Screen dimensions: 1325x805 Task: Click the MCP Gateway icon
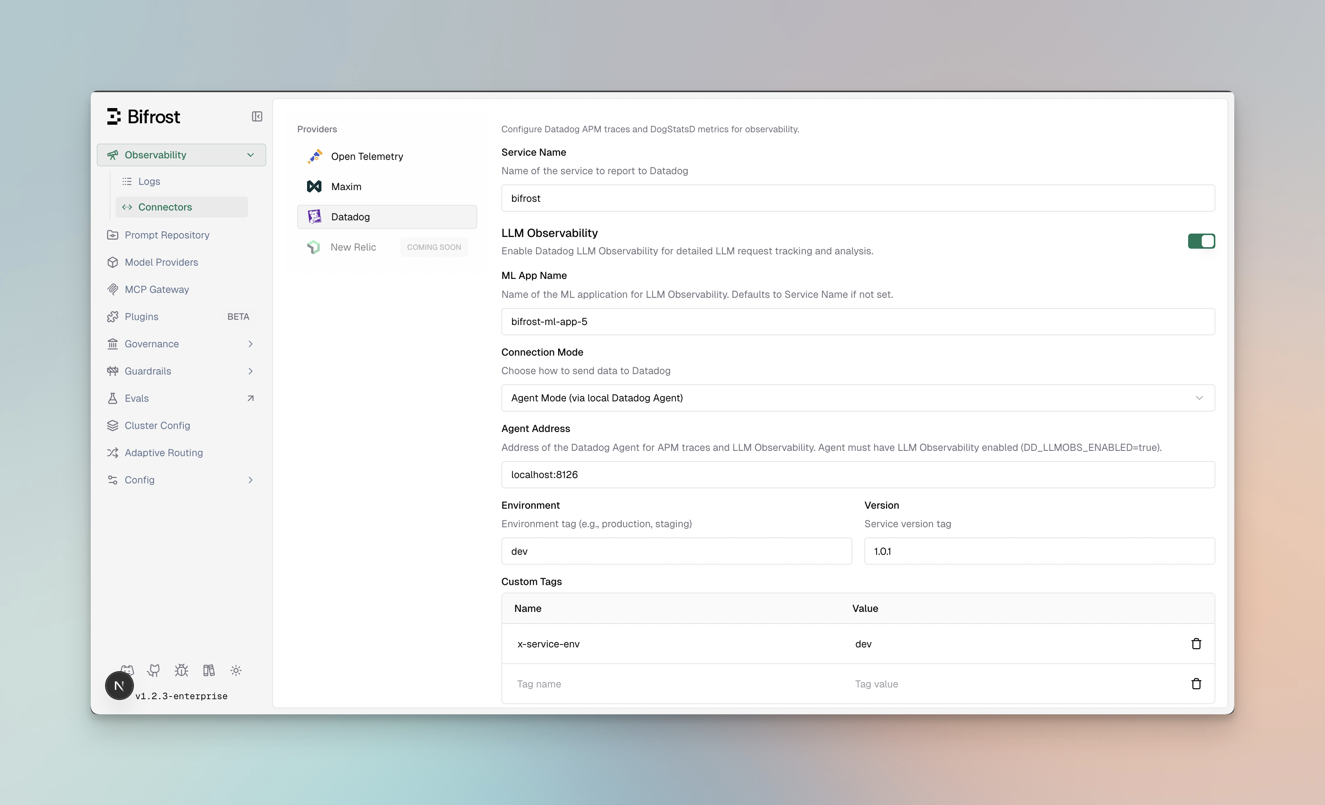coord(112,289)
